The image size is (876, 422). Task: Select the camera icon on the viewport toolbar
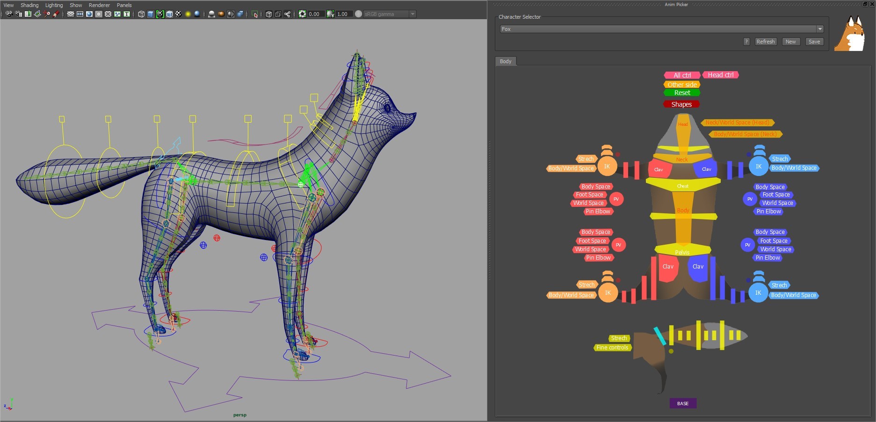click(x=9, y=14)
